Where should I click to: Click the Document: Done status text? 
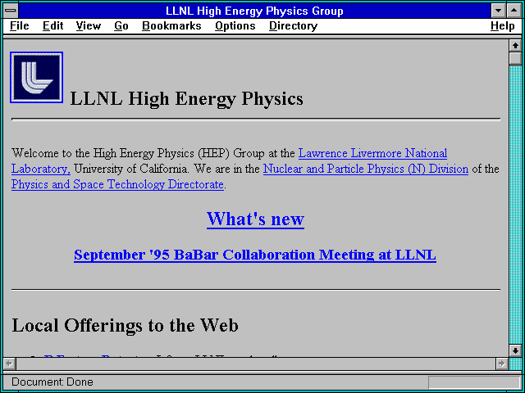coord(52,382)
